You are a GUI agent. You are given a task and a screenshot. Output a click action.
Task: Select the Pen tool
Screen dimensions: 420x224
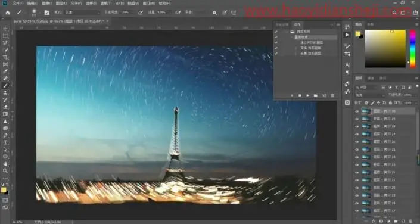tap(5, 135)
